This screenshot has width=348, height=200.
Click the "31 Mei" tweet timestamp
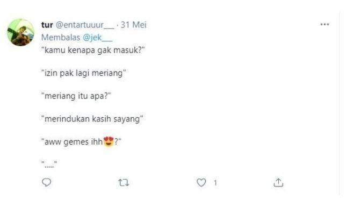[x=133, y=25]
